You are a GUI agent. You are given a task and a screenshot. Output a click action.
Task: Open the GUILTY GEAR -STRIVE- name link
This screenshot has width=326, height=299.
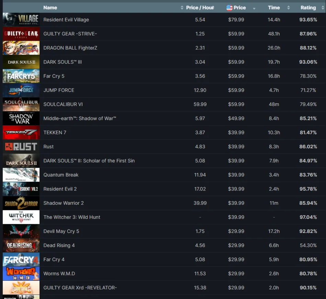click(x=70, y=34)
